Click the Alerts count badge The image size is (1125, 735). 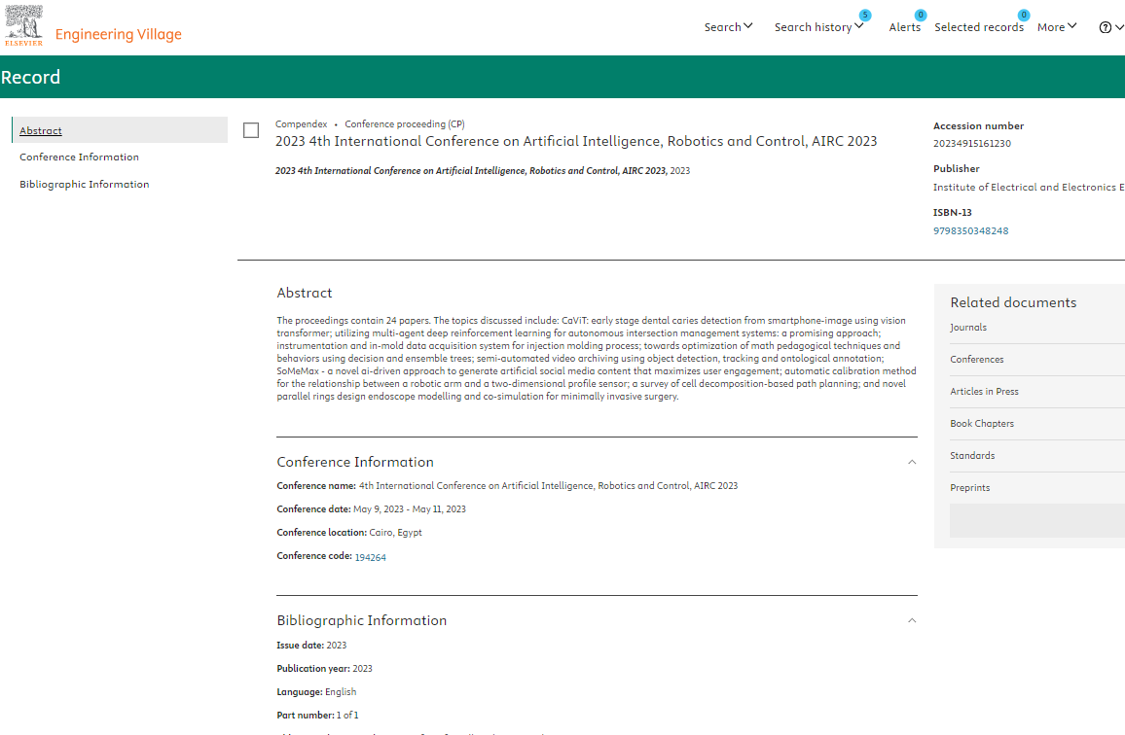pos(921,15)
